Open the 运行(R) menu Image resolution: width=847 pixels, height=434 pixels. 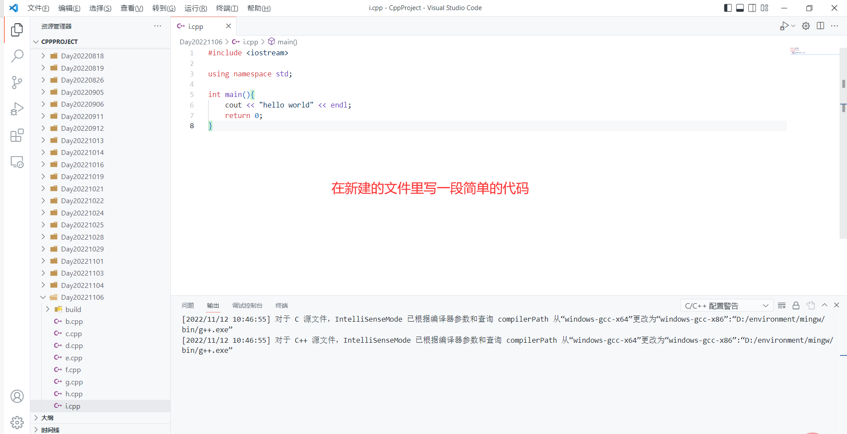pyautogui.click(x=196, y=8)
